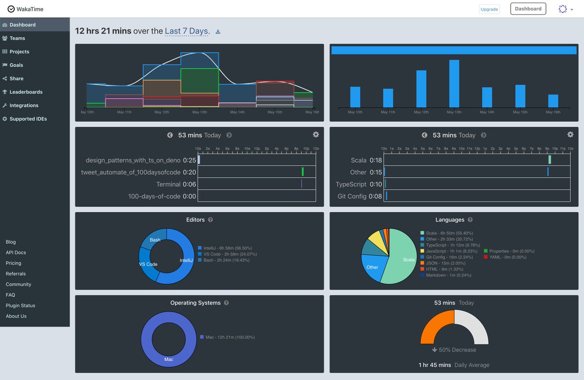Click the TypeScript row label in timeline
The image size is (584, 380).
[x=351, y=184]
